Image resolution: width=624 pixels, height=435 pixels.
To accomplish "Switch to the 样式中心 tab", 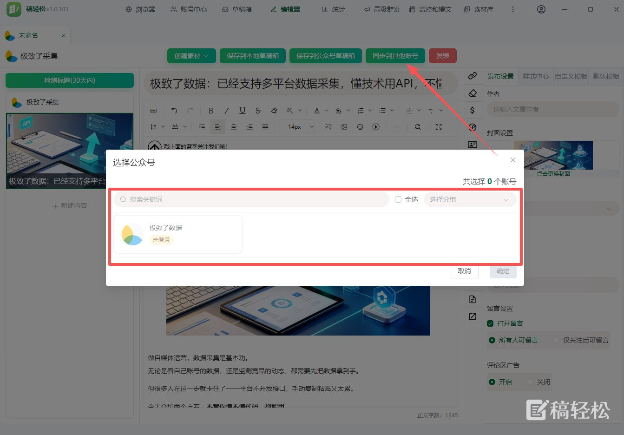I will coord(536,76).
